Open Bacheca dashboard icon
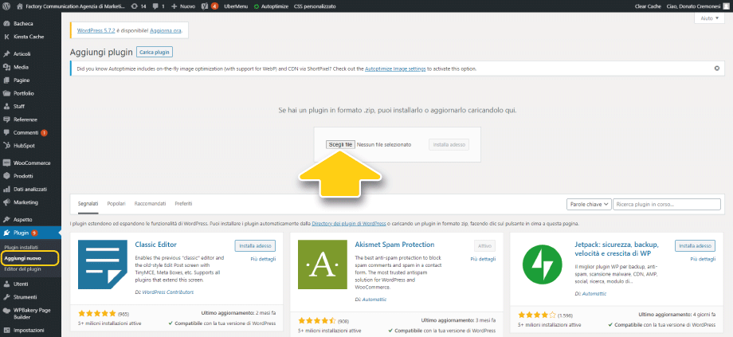The width and height of the screenshot is (733, 337). click(x=6, y=23)
